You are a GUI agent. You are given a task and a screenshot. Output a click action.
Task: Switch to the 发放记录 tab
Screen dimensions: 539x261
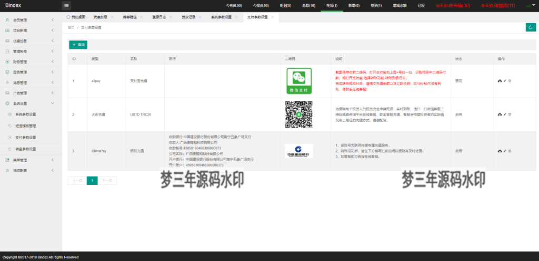(x=189, y=17)
